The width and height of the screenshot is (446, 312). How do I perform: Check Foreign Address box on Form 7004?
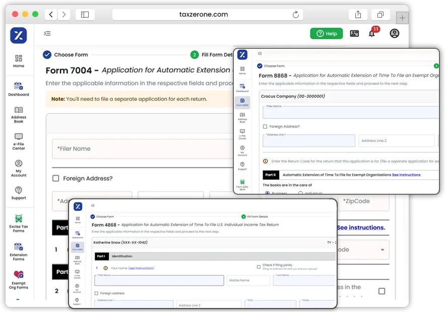tap(56, 178)
